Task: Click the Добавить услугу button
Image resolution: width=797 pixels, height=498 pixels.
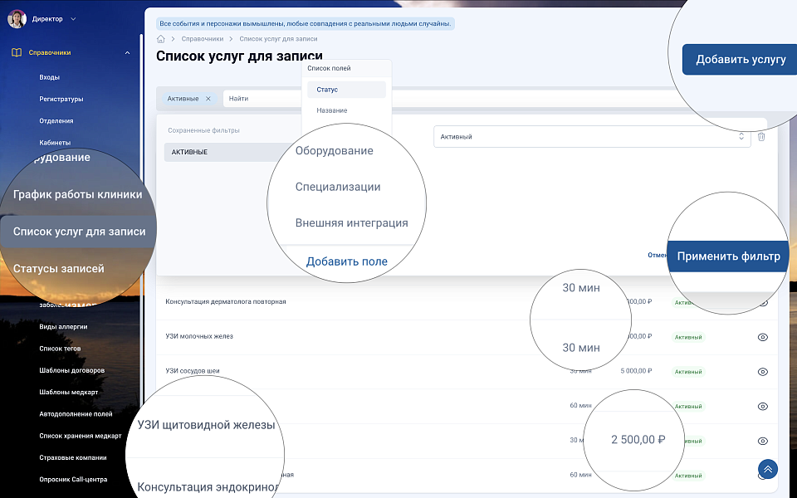Action: (x=740, y=59)
